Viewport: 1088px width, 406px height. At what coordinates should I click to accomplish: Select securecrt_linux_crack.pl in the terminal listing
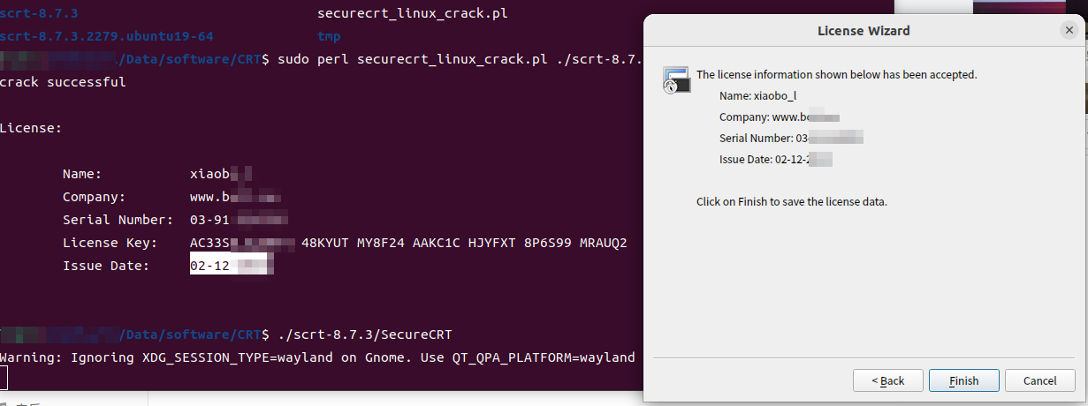point(413,14)
